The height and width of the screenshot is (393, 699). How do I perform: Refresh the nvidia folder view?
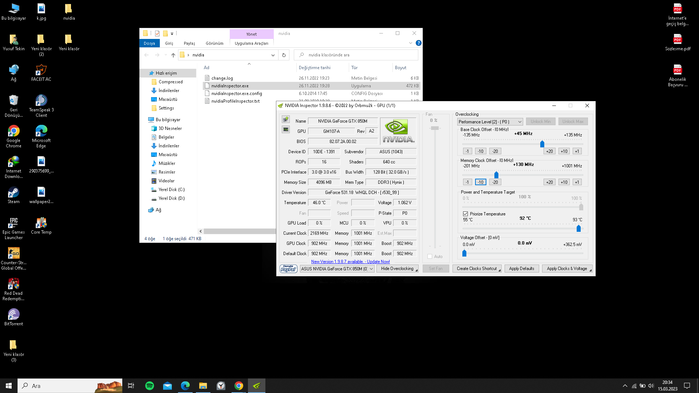pos(284,55)
